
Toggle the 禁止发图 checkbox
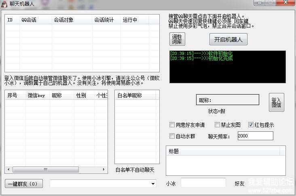click(218, 125)
